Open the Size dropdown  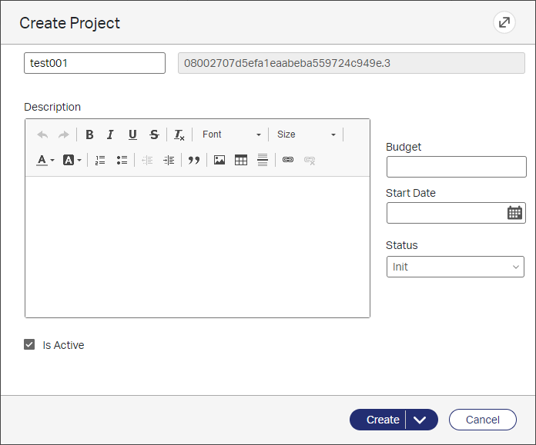point(307,134)
